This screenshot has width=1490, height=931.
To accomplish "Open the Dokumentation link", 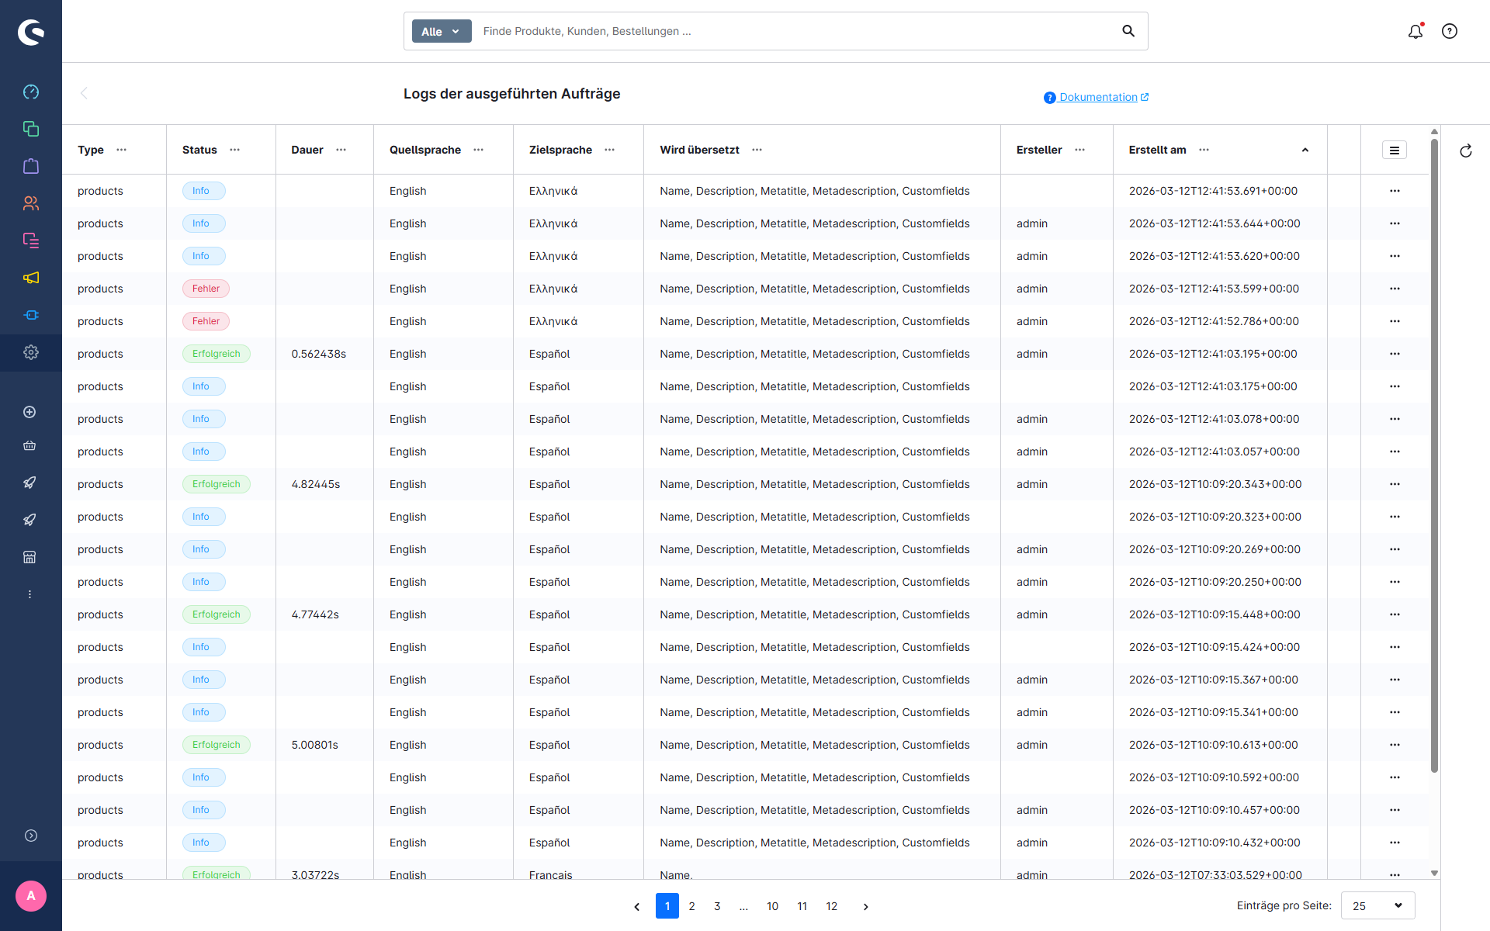I will pos(1097,97).
